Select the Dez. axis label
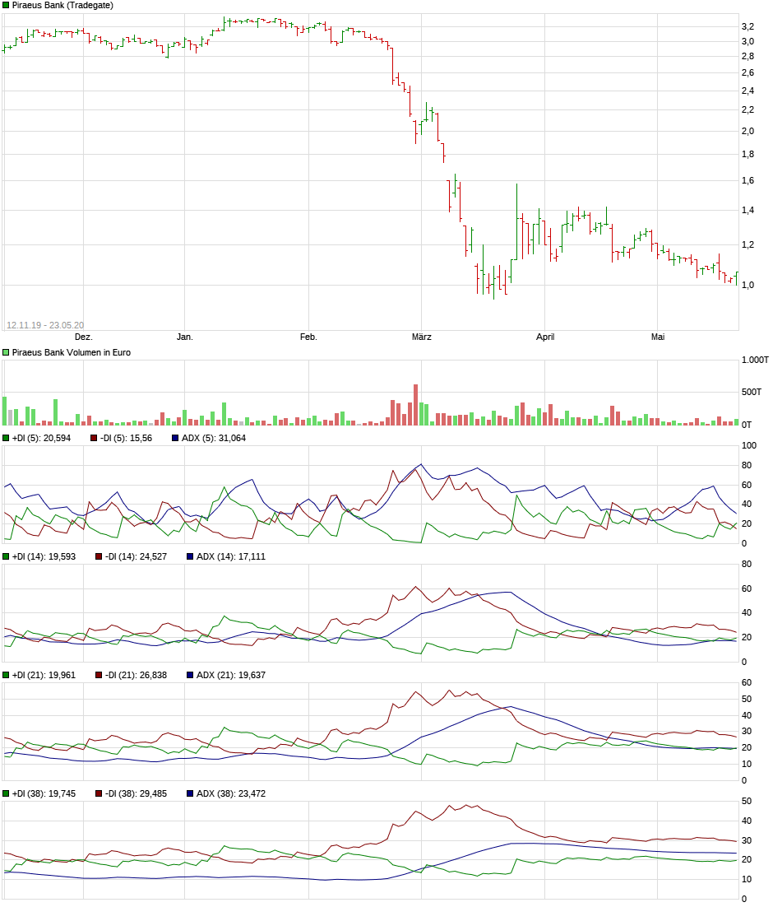The image size is (773, 907). [x=85, y=337]
